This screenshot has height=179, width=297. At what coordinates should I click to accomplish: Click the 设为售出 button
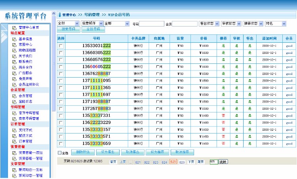tap(108, 152)
